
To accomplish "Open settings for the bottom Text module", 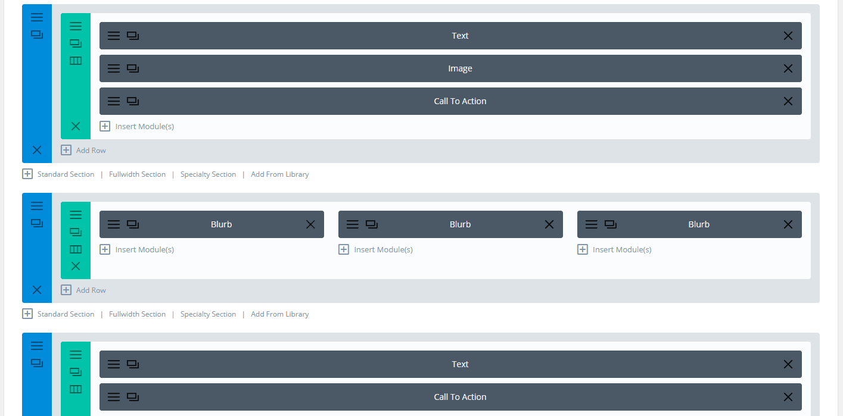I will click(x=114, y=364).
